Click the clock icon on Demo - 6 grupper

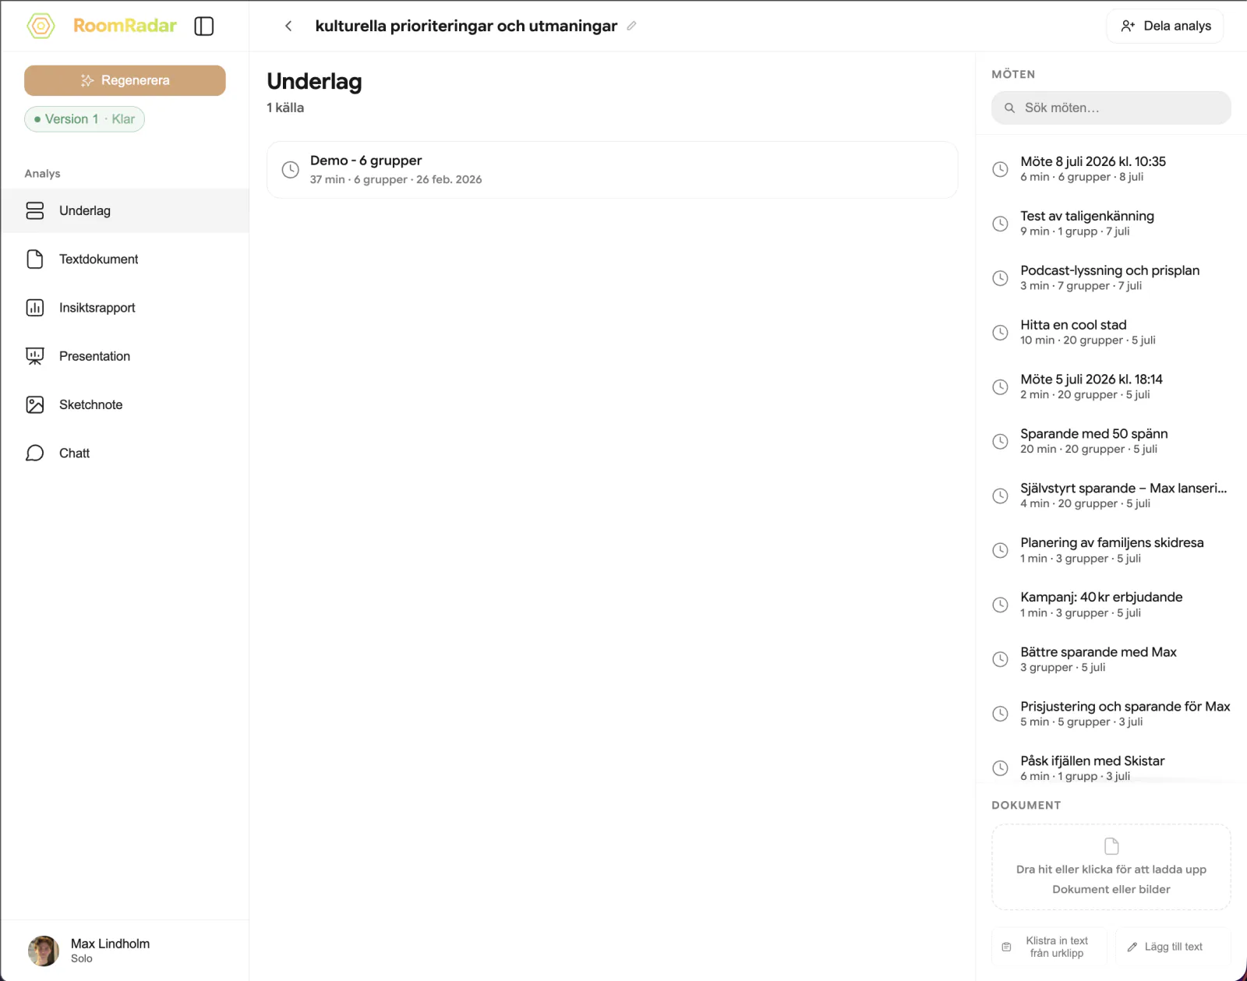tap(290, 169)
